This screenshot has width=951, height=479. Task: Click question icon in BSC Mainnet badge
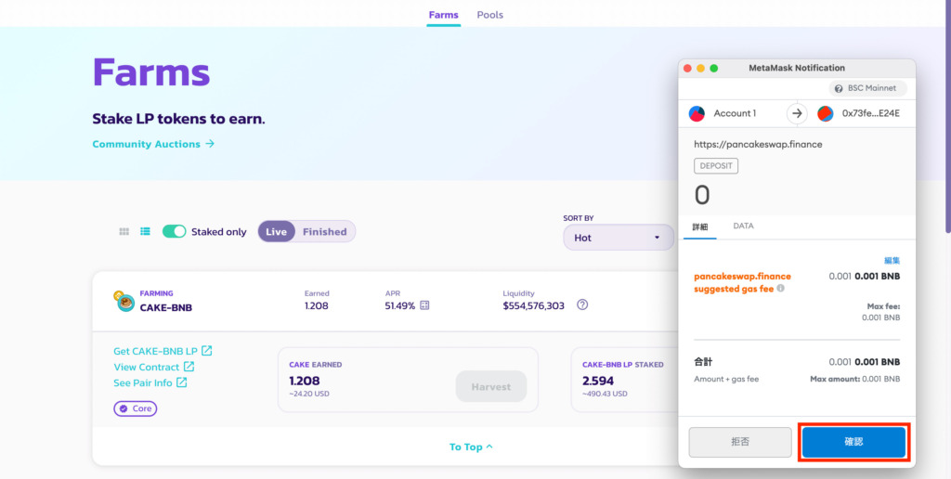click(839, 88)
